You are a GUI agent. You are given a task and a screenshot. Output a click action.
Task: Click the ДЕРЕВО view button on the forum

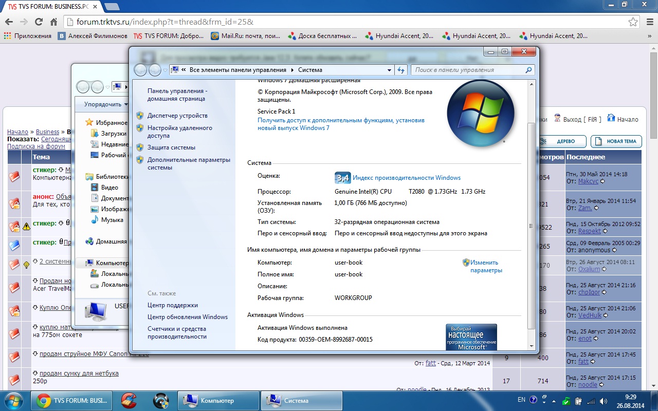point(561,141)
